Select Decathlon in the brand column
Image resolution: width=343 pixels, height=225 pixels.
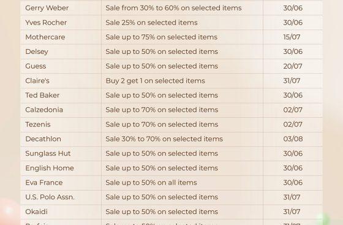pyautogui.click(x=43, y=139)
